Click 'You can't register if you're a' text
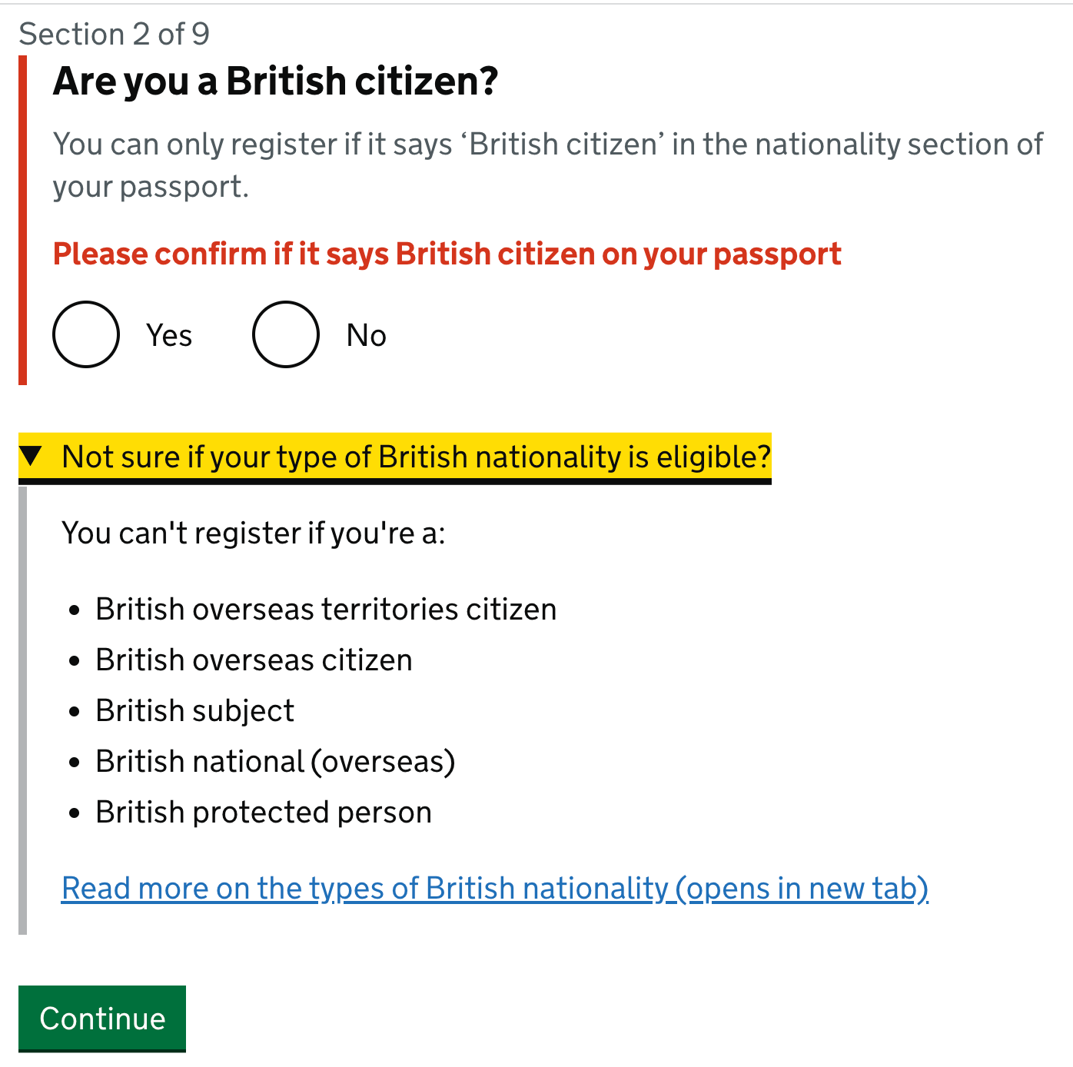The height and width of the screenshot is (1067, 1073). (x=254, y=533)
